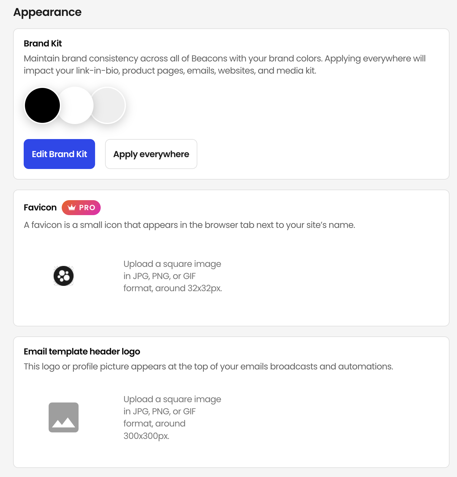
Task: Click the crown icon in PRO badge
Action: click(72, 208)
